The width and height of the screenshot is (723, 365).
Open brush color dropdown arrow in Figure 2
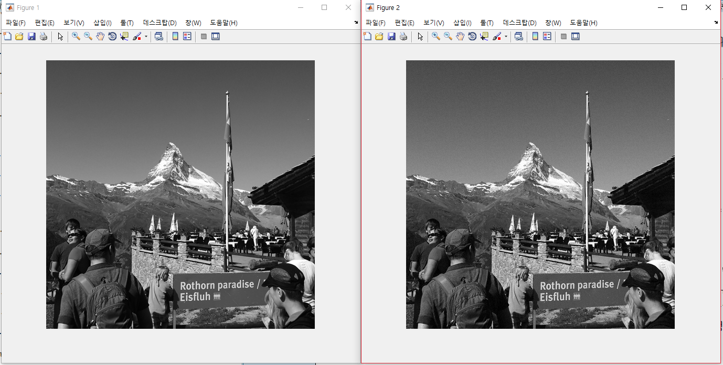click(x=506, y=37)
